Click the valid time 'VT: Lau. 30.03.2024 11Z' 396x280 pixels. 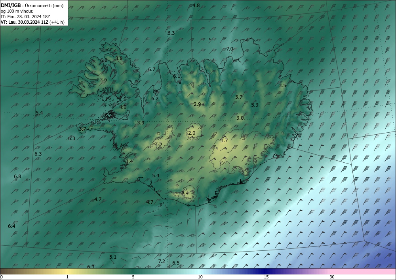[x=25, y=22]
